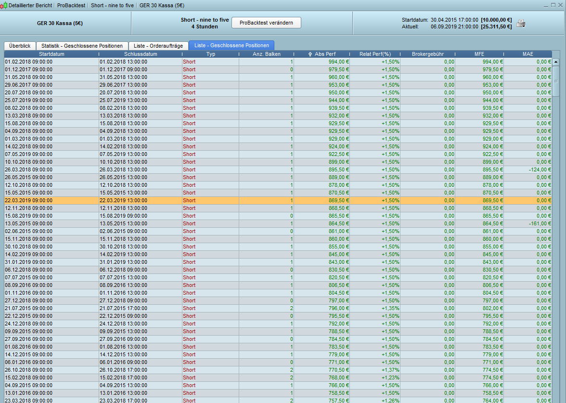Click end date 15.08.2019 09:00:00
The width and height of the screenshot is (566, 403).
point(123,216)
